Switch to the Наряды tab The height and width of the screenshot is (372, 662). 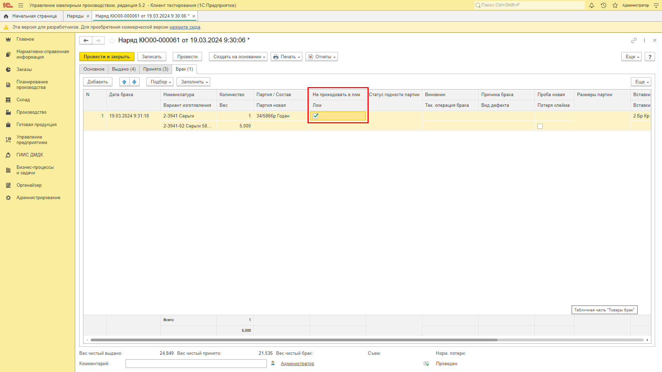click(x=75, y=16)
